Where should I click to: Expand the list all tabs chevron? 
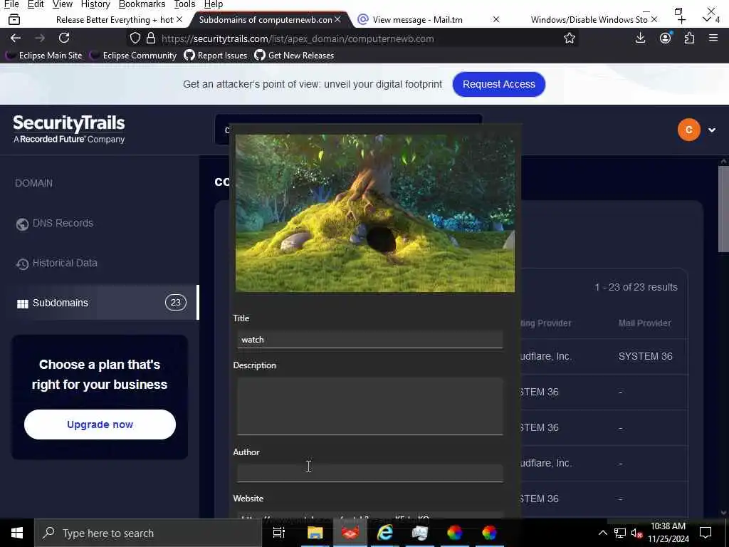click(x=706, y=19)
